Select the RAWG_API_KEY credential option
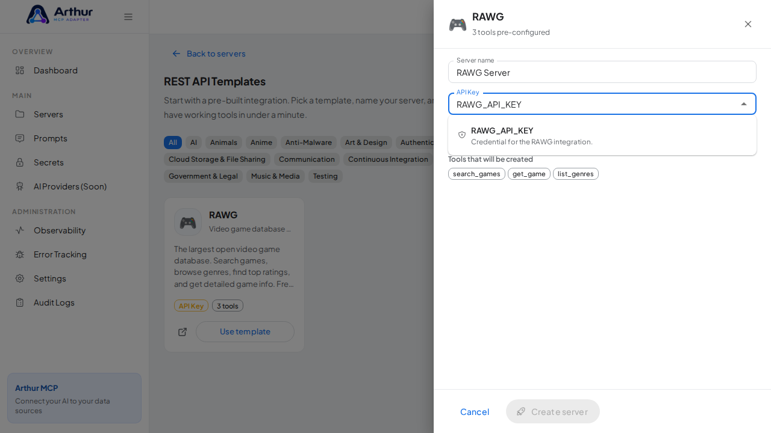771x433 pixels. tap(602, 135)
